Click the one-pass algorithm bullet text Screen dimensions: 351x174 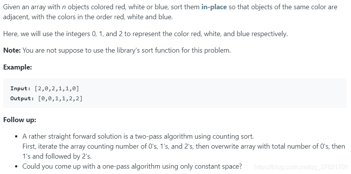(x=132, y=166)
